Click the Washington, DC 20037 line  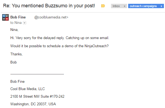[x=33, y=104]
